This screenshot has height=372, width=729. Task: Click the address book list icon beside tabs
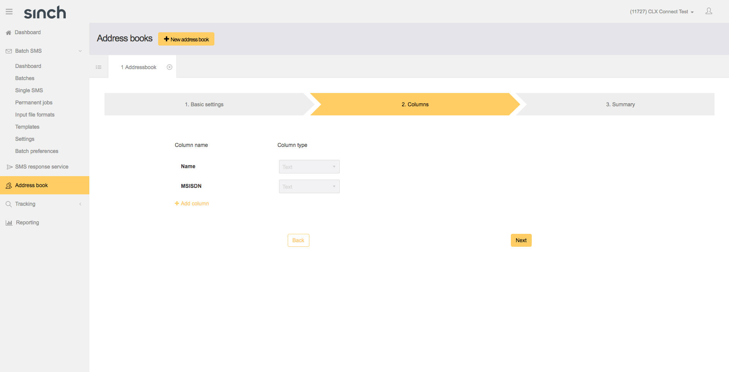(98, 67)
